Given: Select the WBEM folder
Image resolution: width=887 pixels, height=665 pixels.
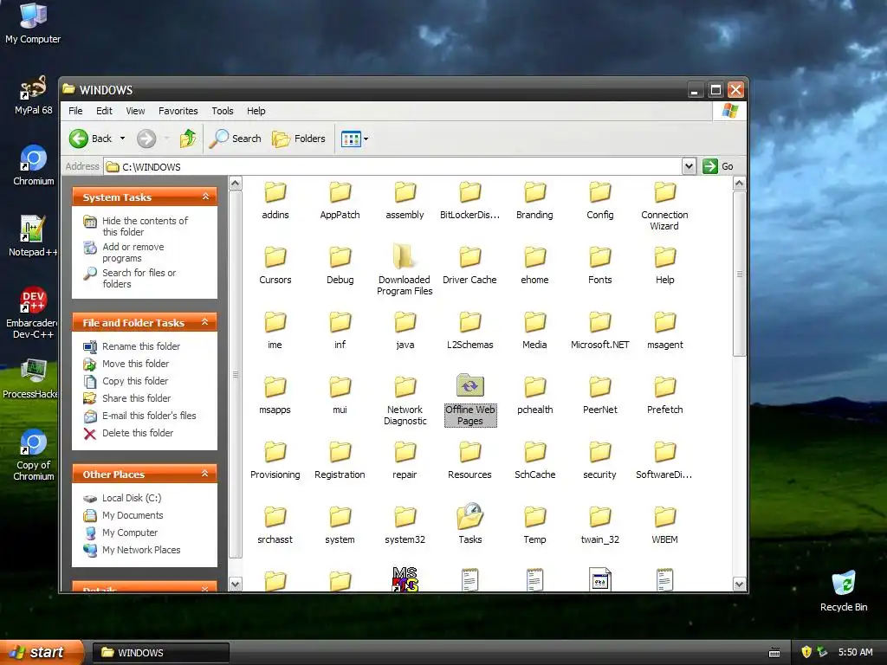Looking at the screenshot, I should coord(664,526).
